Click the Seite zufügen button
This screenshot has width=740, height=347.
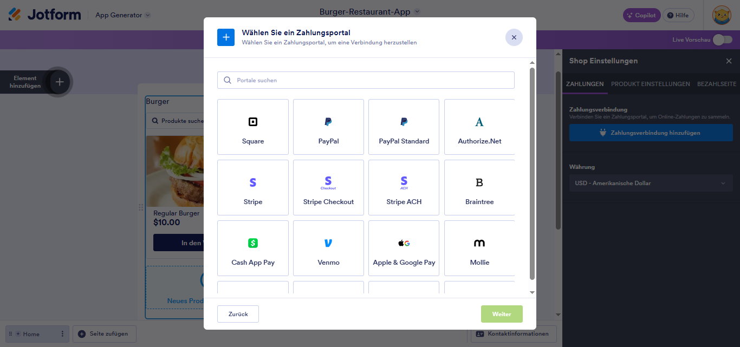click(x=105, y=334)
